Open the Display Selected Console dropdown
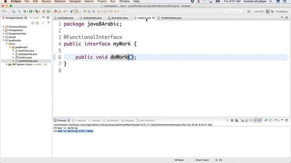291x163 pixels. click(271, 120)
